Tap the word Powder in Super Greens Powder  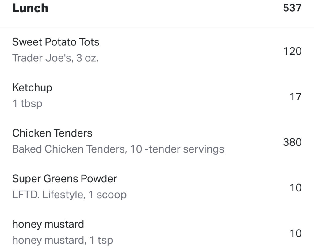pyautogui.click(x=99, y=179)
